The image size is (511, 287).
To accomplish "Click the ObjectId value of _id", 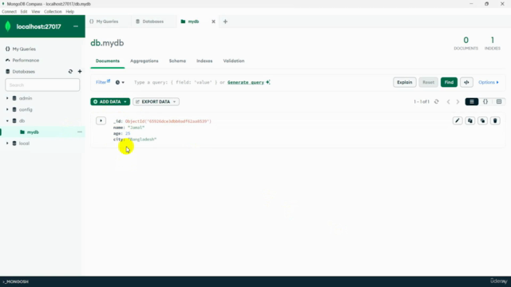I will pyautogui.click(x=168, y=121).
